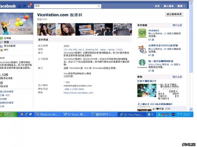Viewport: 197px width, 147px height.
Task: Expand the more link in basic info
Action: 67,82
